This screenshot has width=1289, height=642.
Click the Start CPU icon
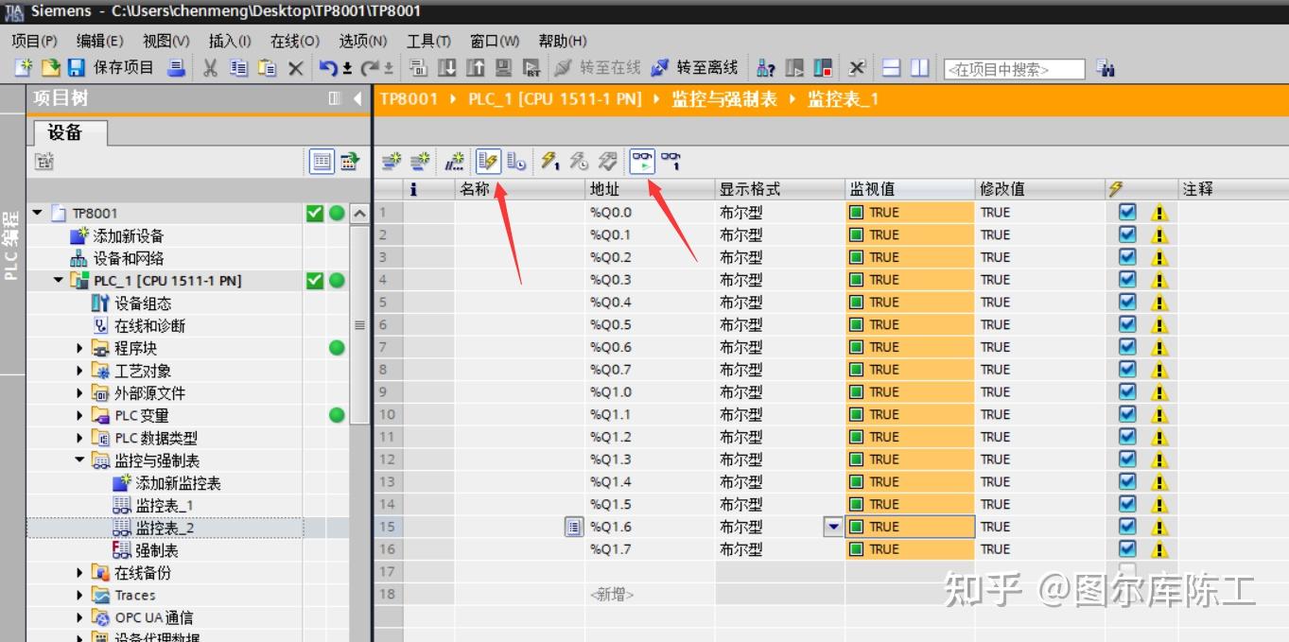point(794,68)
